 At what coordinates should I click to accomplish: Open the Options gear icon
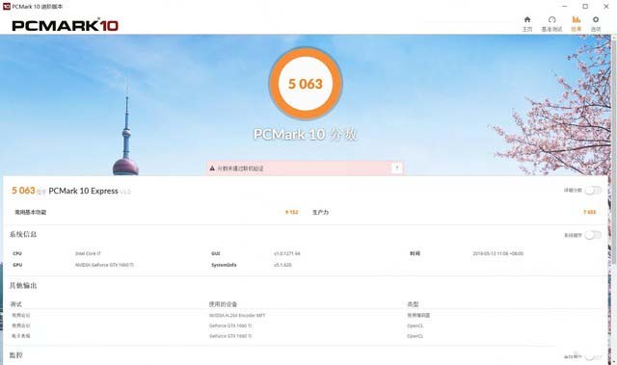596,19
